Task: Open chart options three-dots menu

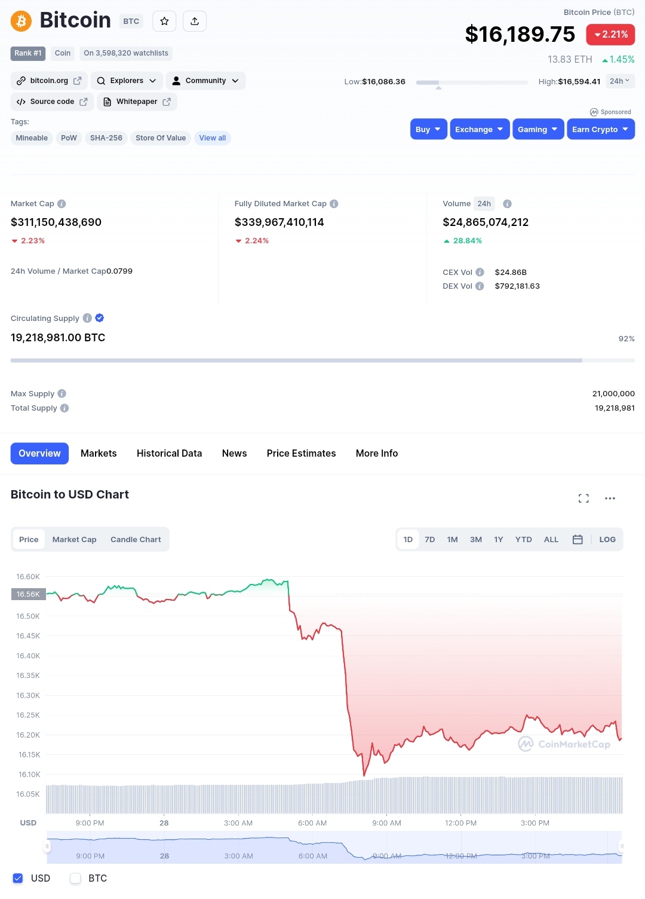Action: pyautogui.click(x=610, y=499)
